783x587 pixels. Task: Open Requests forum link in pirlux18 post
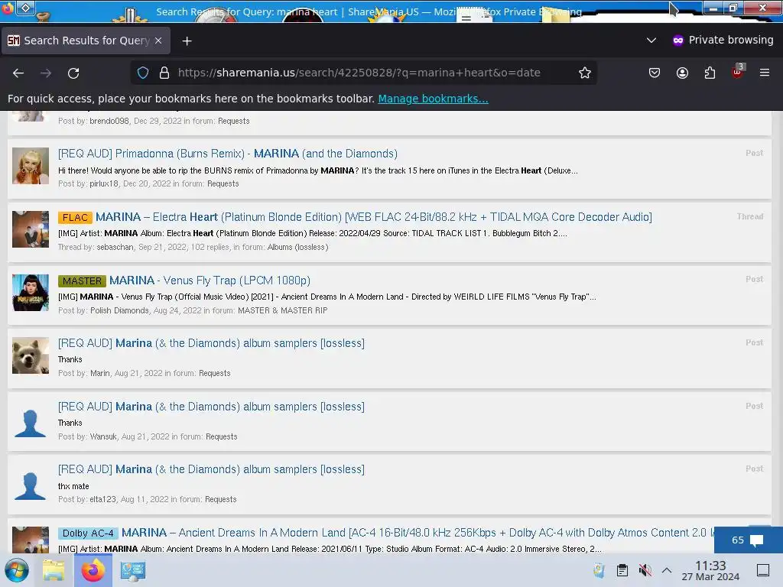pyautogui.click(x=223, y=183)
